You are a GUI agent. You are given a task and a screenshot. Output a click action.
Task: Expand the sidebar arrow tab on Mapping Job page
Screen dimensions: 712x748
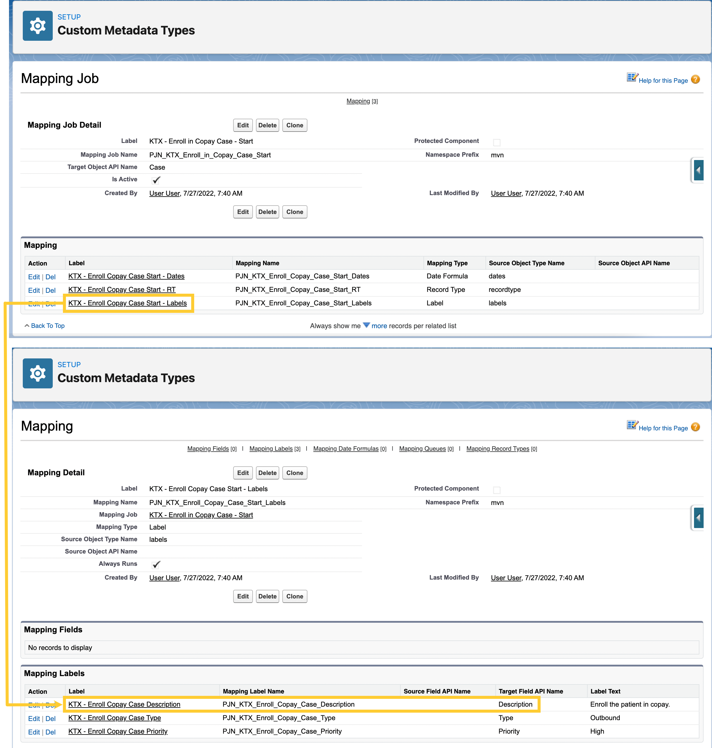(x=698, y=171)
